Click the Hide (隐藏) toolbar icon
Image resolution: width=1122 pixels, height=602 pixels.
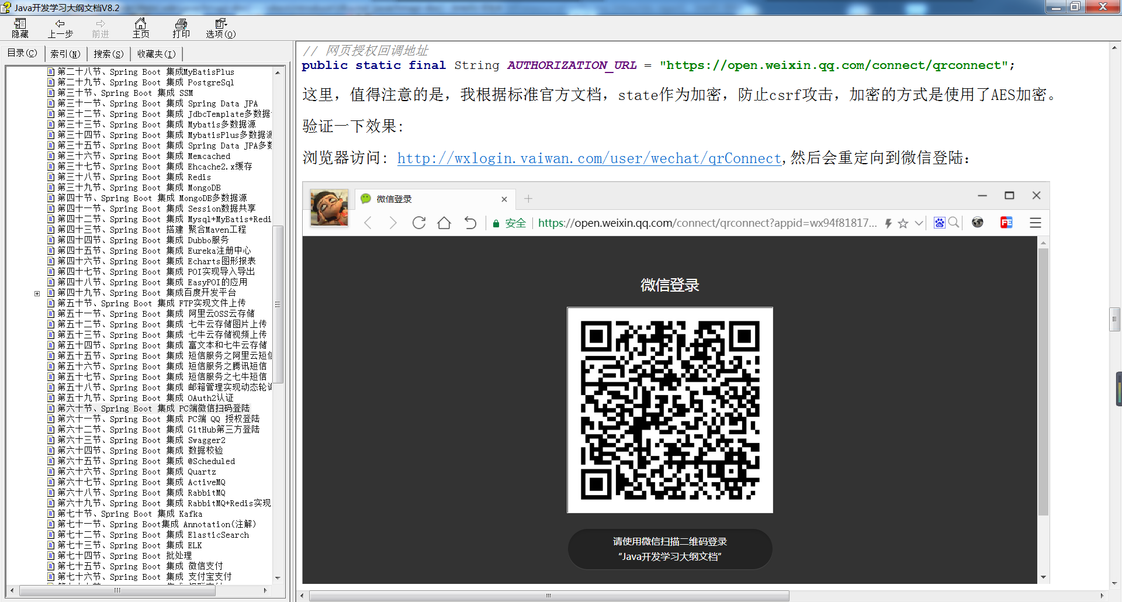click(20, 28)
